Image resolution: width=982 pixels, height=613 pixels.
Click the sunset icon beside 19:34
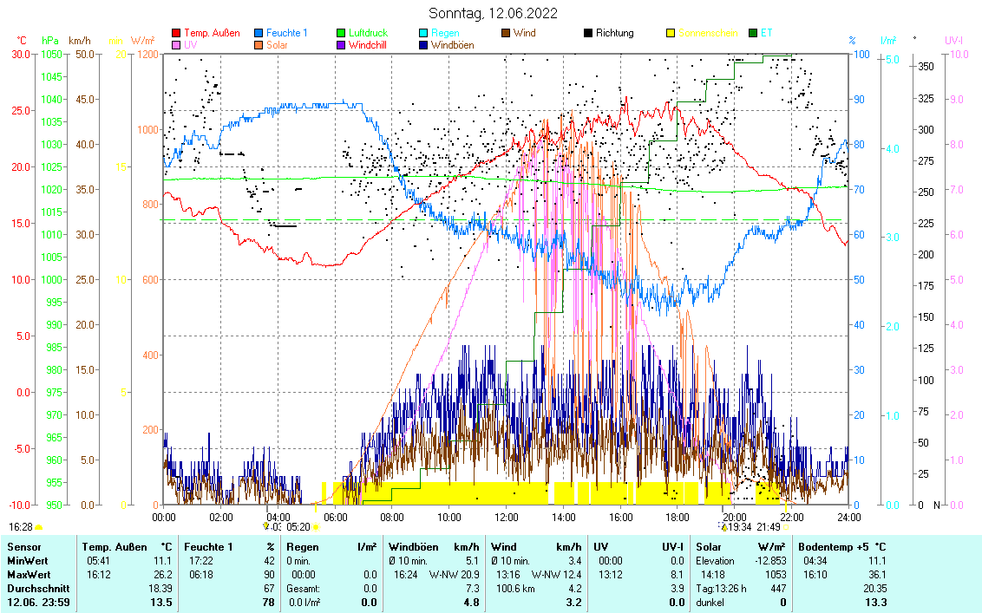(x=724, y=527)
